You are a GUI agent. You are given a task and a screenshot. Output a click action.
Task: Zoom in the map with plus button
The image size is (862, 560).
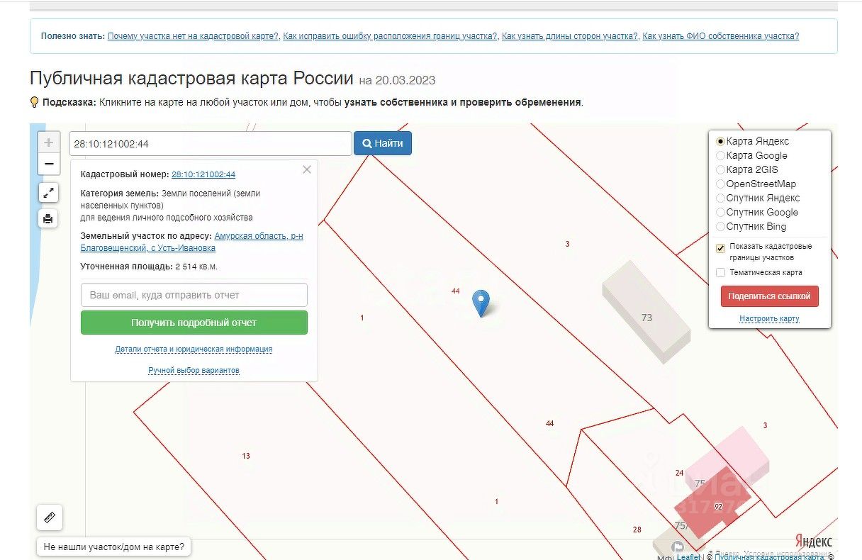pyautogui.click(x=48, y=142)
